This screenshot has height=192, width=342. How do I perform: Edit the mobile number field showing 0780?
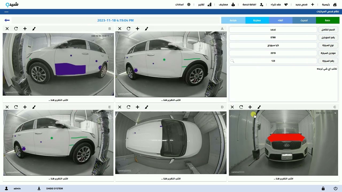pyautogui.click(x=273, y=37)
